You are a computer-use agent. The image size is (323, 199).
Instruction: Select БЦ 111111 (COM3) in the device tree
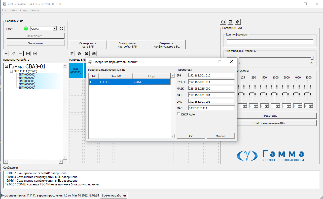25,71
